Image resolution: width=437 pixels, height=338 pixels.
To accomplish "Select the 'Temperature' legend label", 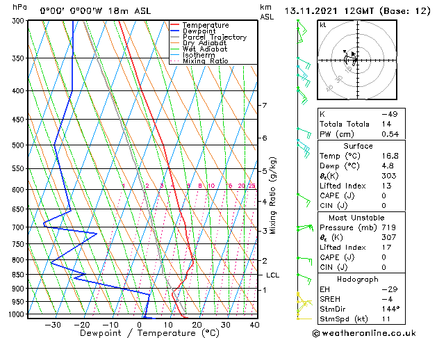I will click(206, 25).
